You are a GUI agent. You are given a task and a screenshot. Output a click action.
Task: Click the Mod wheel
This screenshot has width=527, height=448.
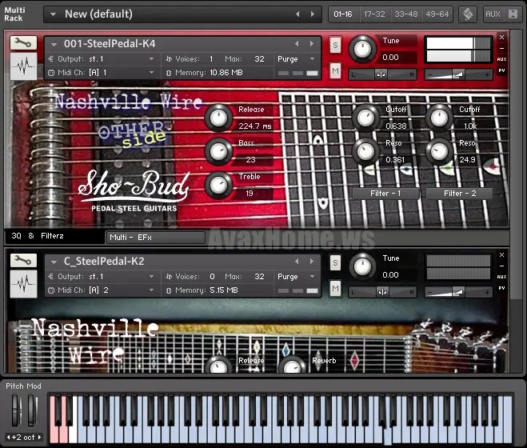tap(32, 410)
